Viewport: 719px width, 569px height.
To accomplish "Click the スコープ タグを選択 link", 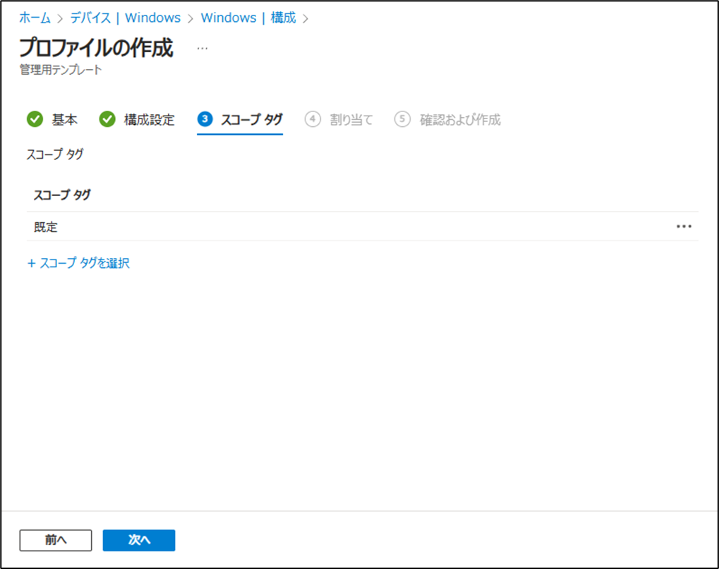I will 84,262.
